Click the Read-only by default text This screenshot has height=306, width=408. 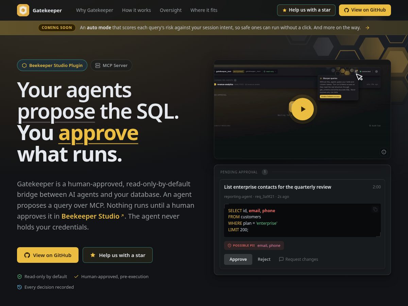click(46, 276)
